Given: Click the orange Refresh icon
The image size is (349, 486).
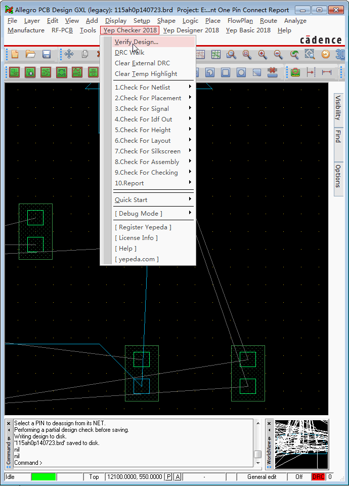Looking at the screenshot, I should pyautogui.click(x=325, y=55).
